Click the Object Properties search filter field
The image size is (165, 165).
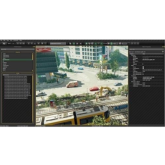coord(147,49)
